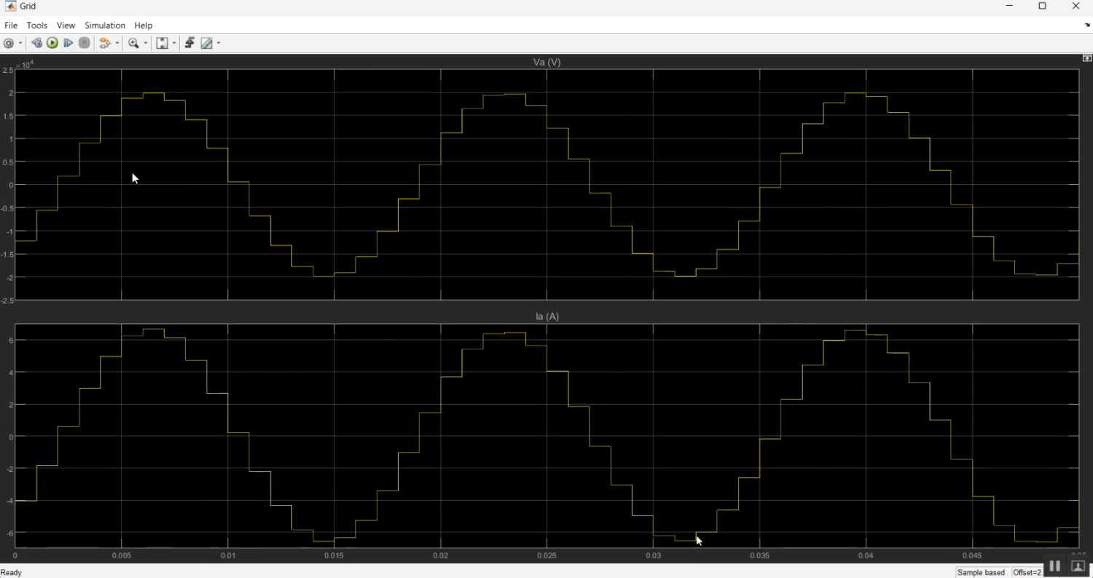1093x578 pixels.
Task: Expand the Scale Axes dropdown arrow
Action: [x=174, y=44]
